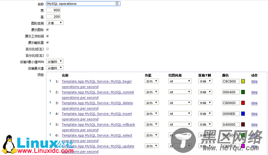Open the 功能 dropdown for MySQL rollback row
The width and height of the screenshot is (268, 155).
(x=152, y=125)
